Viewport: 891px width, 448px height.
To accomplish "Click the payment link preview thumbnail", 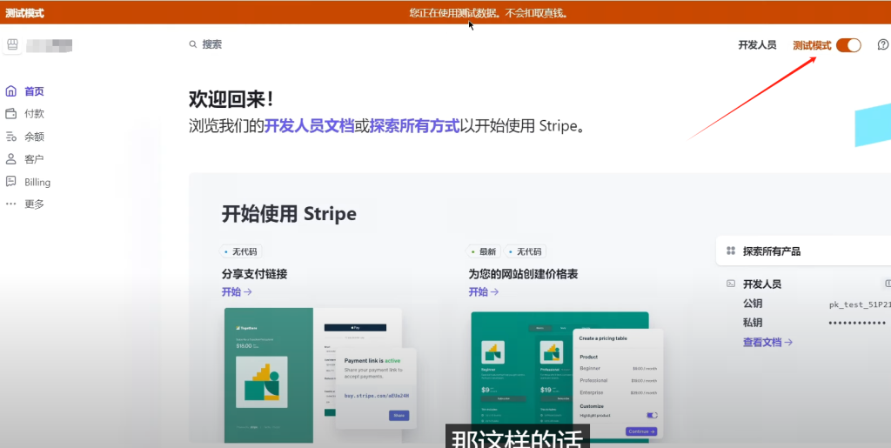I will [x=320, y=375].
